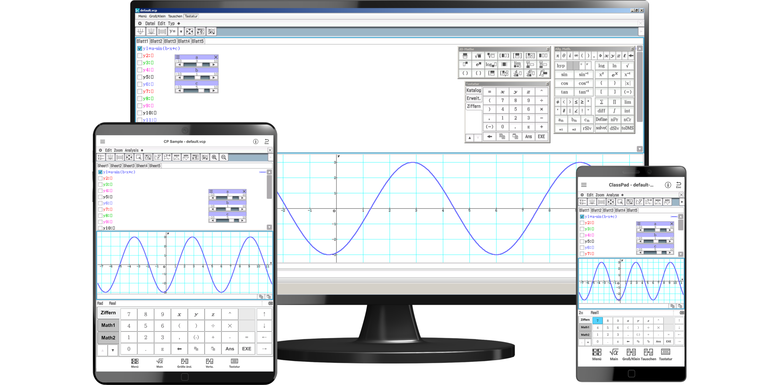Click square root key in 2D-Mathe panel
This screenshot has width=779, height=385.
(x=478, y=56)
